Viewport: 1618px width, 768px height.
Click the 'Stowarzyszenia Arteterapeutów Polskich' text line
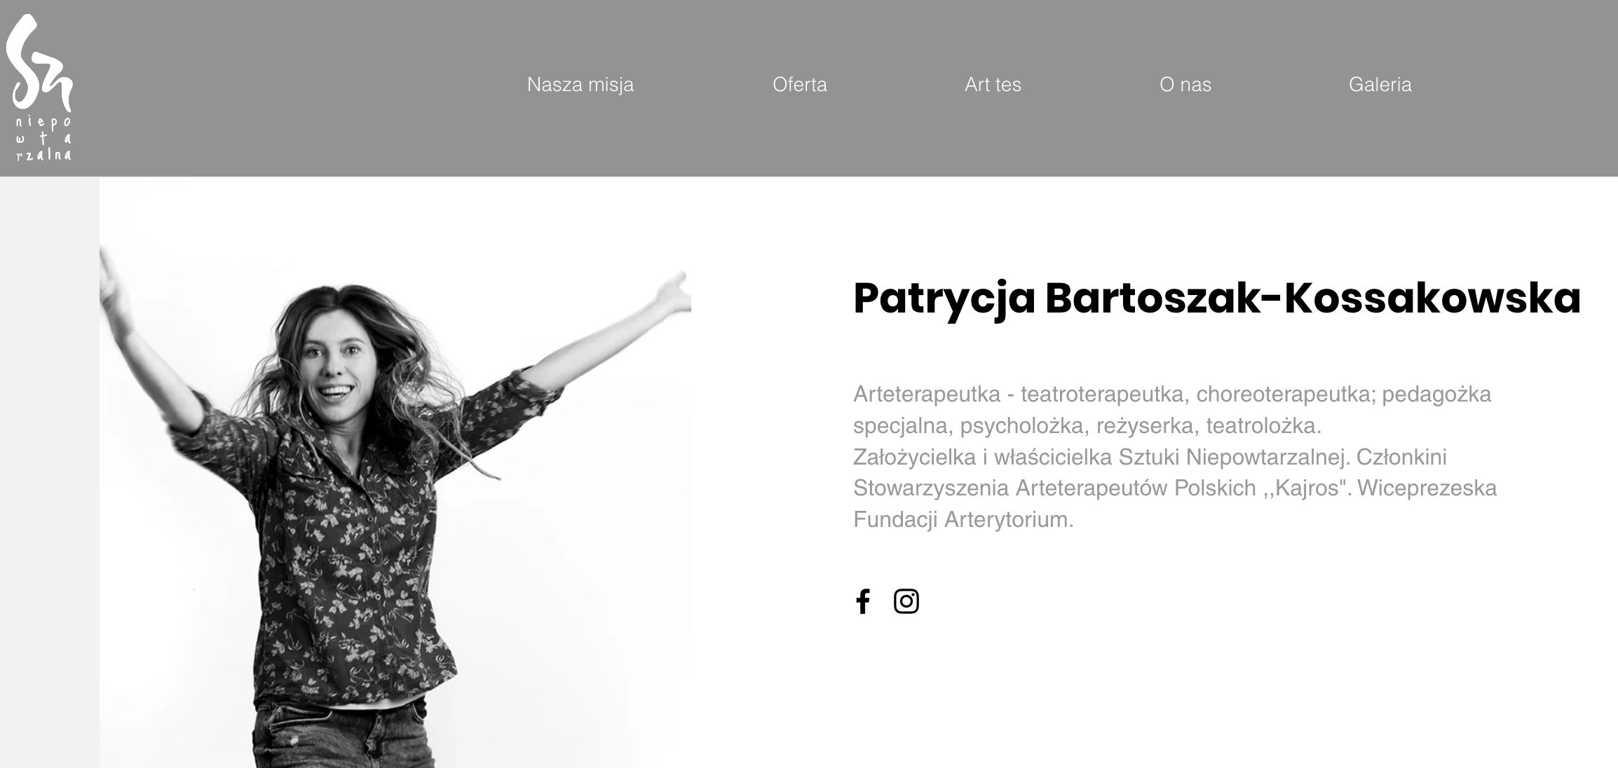tap(1175, 488)
